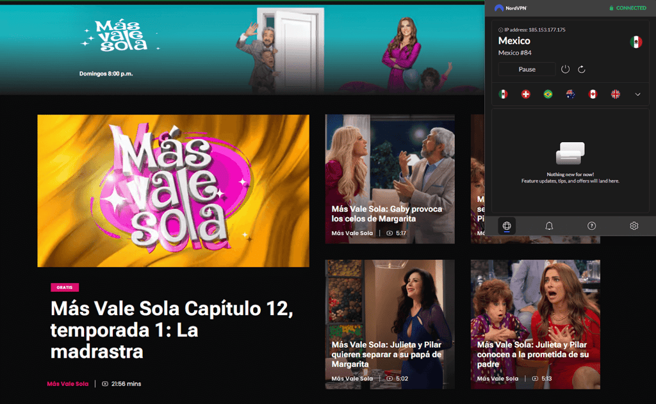
Task: Click Más Vale Sola label beside 5:13
Action: click(x=497, y=378)
